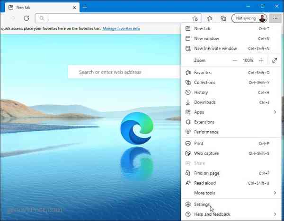Choose Web capture menu entry
The height and width of the screenshot is (221, 284).
click(206, 153)
